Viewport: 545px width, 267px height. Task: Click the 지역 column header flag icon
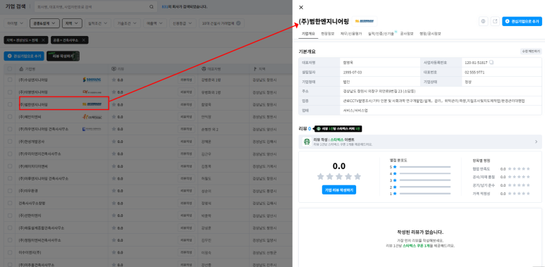255,69
